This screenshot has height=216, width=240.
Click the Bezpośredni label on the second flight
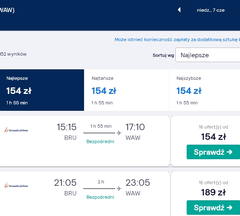point(100,197)
